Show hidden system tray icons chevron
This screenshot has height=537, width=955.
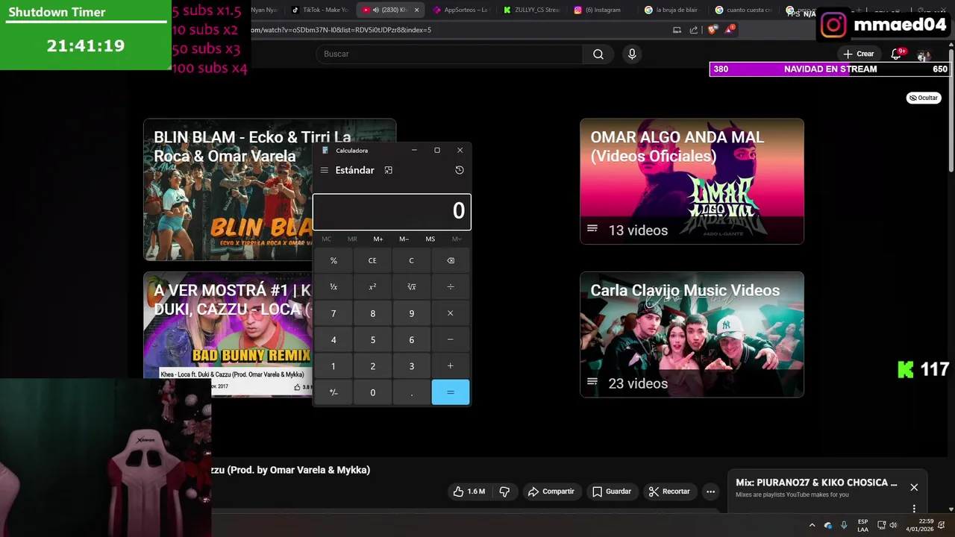tap(812, 525)
